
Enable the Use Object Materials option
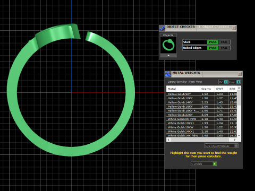222,146
